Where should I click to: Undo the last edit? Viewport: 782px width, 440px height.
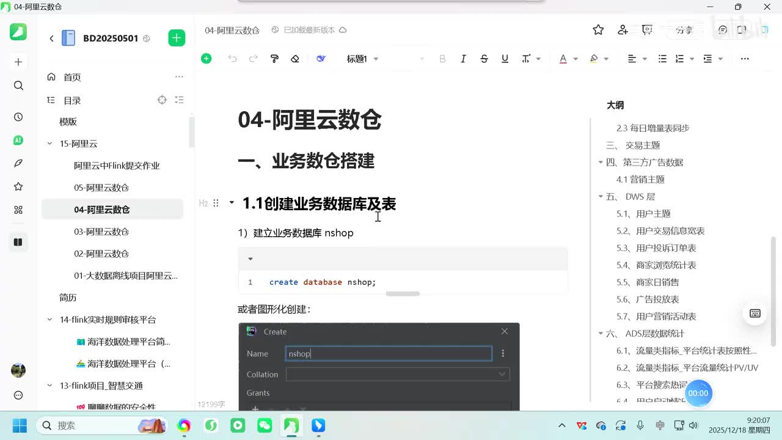232,59
